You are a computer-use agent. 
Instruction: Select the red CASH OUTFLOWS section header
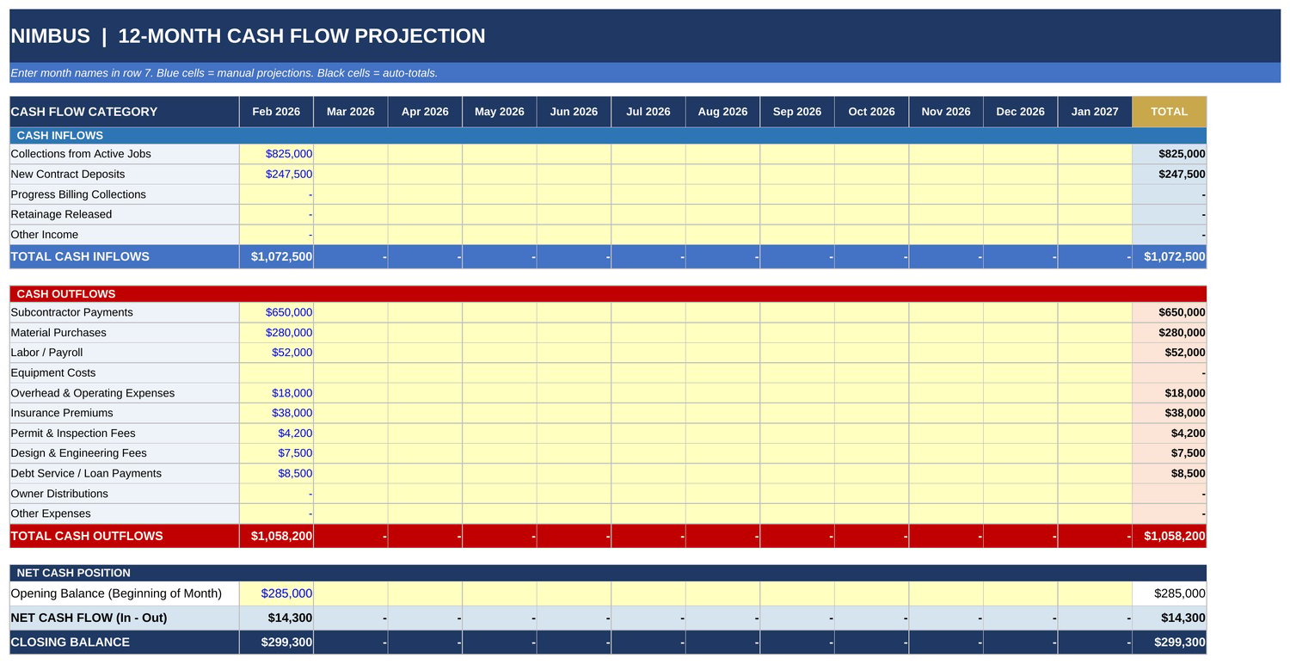tap(608, 294)
